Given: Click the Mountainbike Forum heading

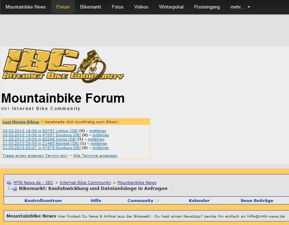Looking at the screenshot, I should pyautogui.click(x=63, y=98).
